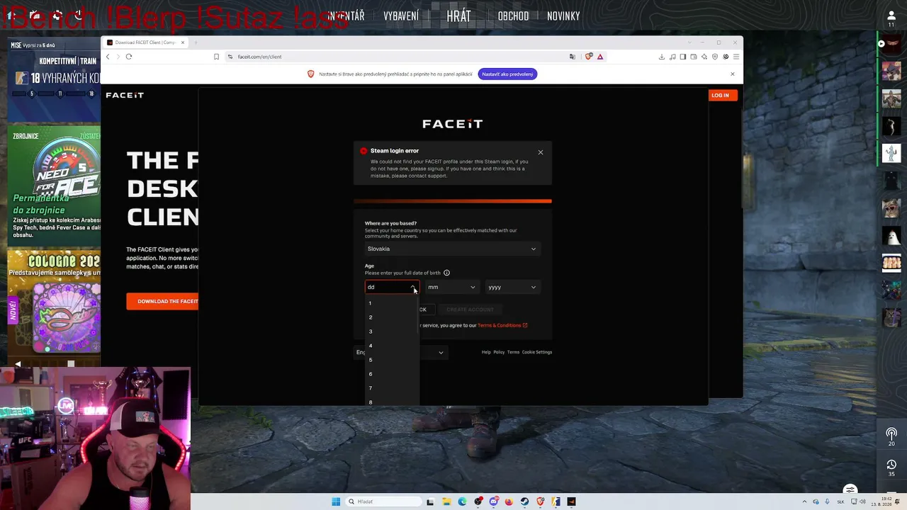The height and width of the screenshot is (510, 907).
Task: Show hidden system tray icons
Action: coord(804,501)
